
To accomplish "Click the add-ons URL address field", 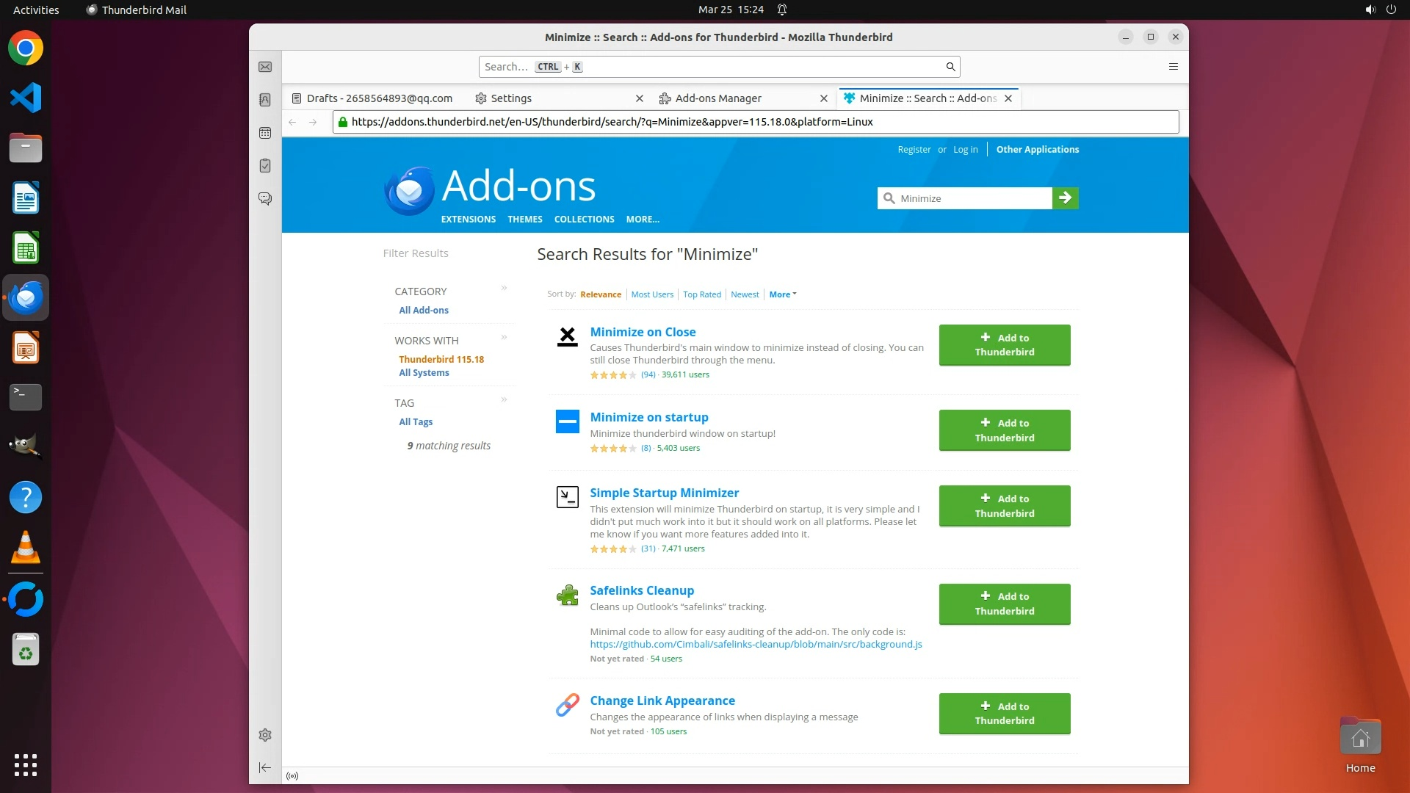I will click(x=756, y=122).
